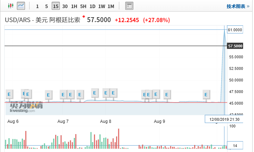Switch to the 1D timeframe

[x=92, y=6]
